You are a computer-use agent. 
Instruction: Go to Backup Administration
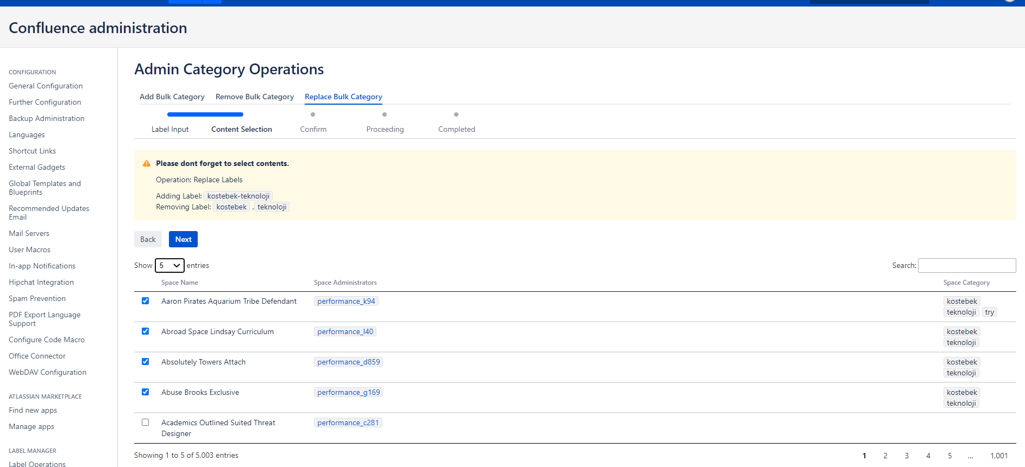(46, 118)
